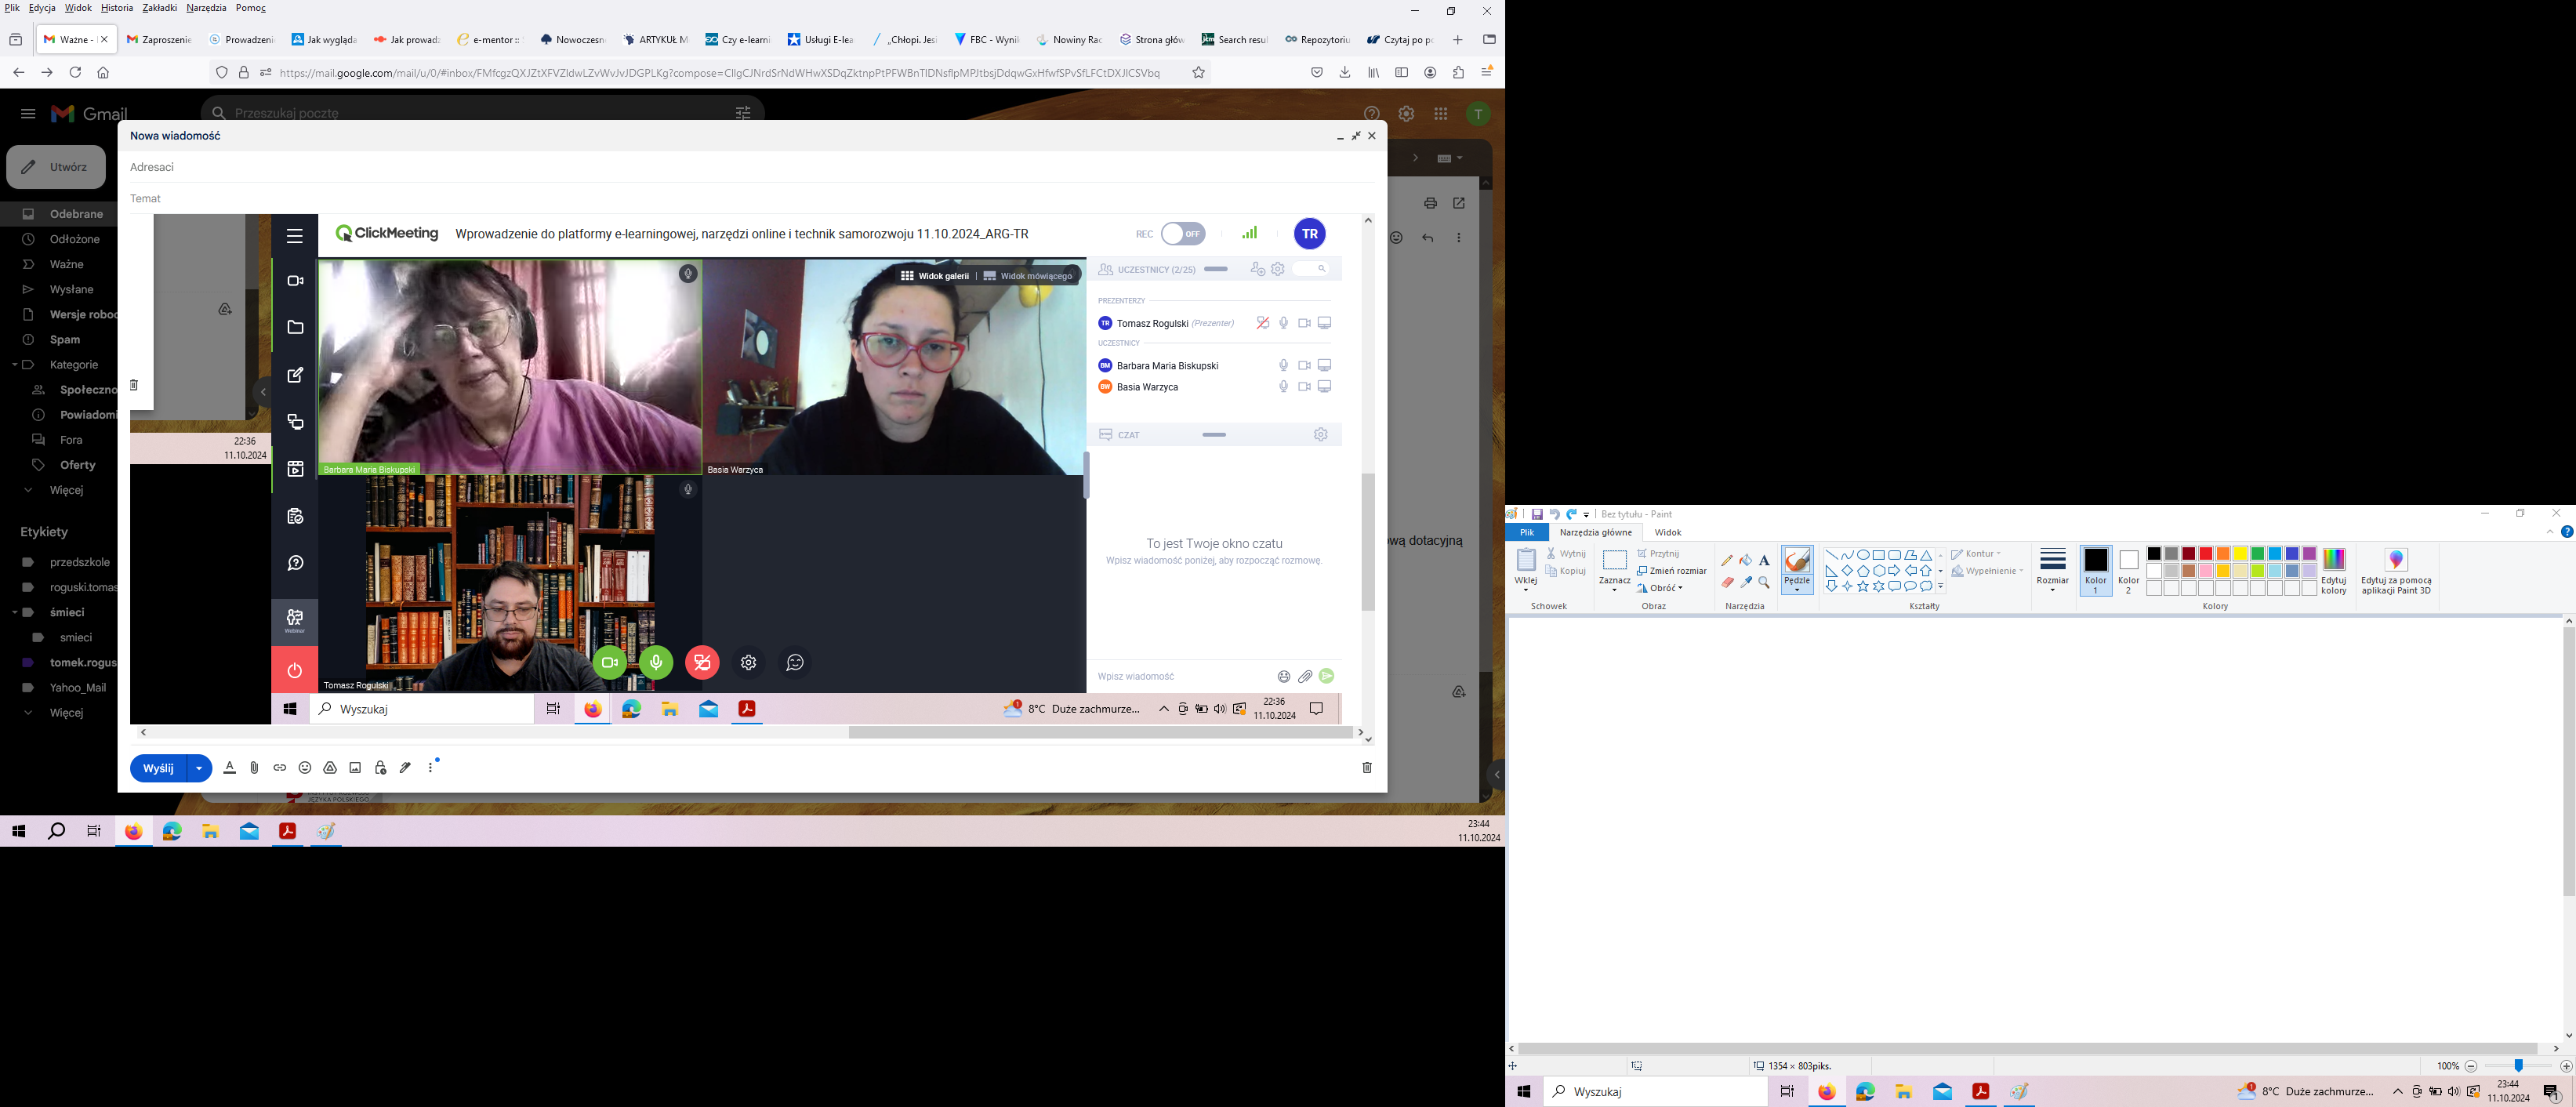Open the Zakładki menu in Firefox

[160, 8]
